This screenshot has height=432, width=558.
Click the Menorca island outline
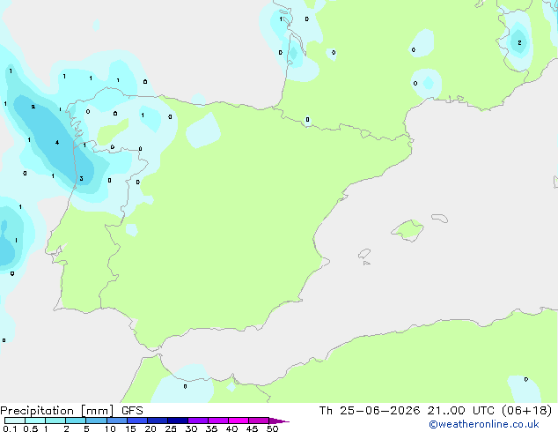tap(439, 218)
